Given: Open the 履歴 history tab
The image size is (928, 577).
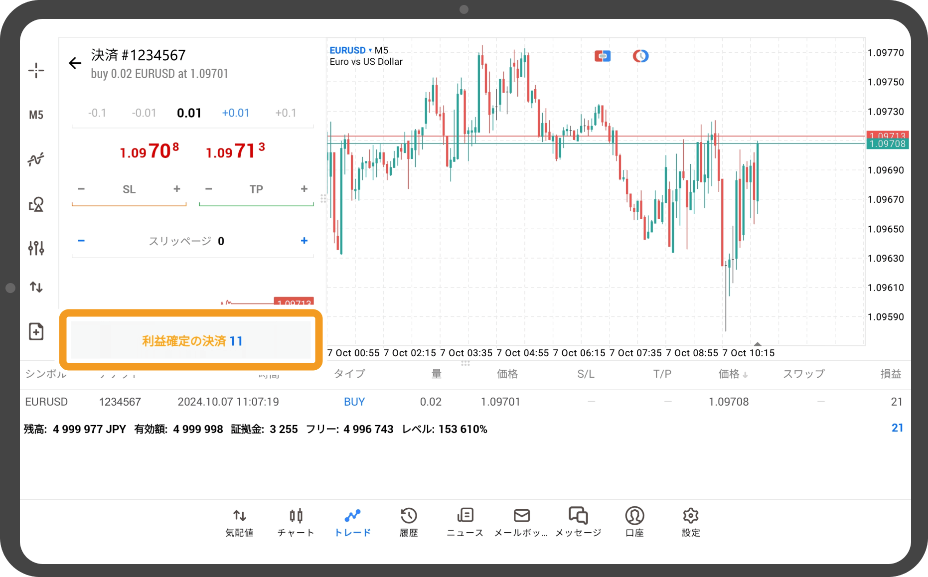Looking at the screenshot, I should pos(409,523).
